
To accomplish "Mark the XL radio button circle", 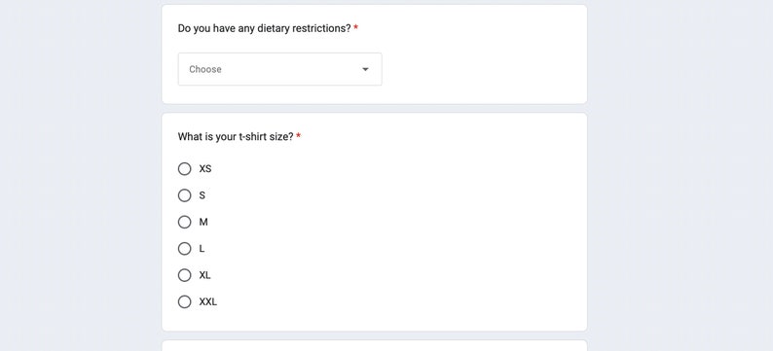I will [184, 275].
